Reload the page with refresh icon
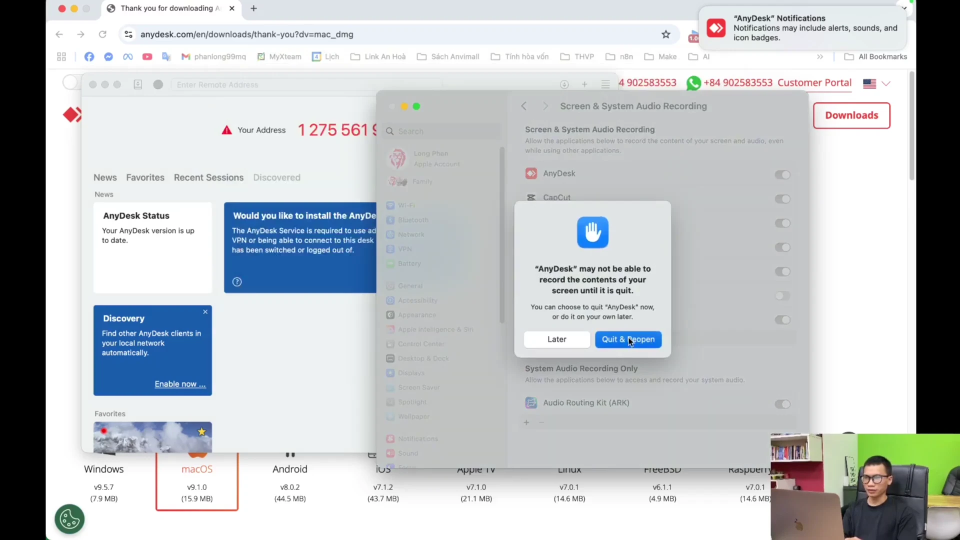 (x=102, y=34)
